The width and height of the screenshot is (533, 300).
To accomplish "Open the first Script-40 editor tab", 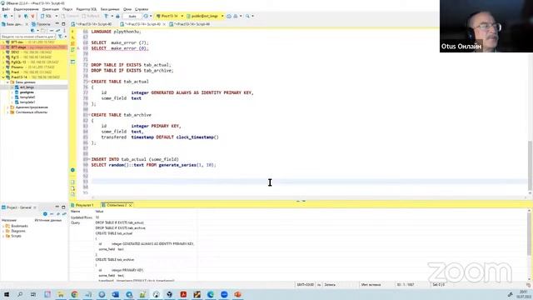I will coord(92,24).
